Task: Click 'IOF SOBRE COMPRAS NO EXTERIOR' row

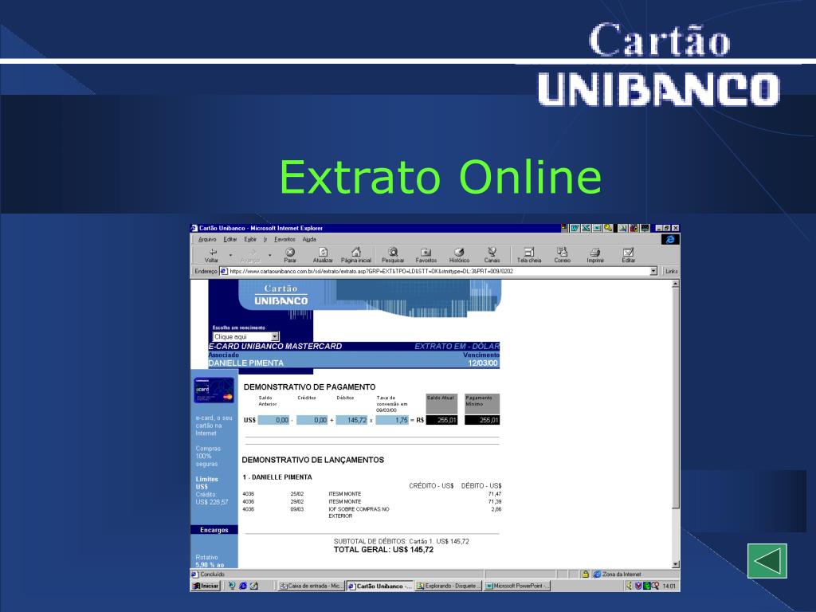Action: click(x=372, y=512)
